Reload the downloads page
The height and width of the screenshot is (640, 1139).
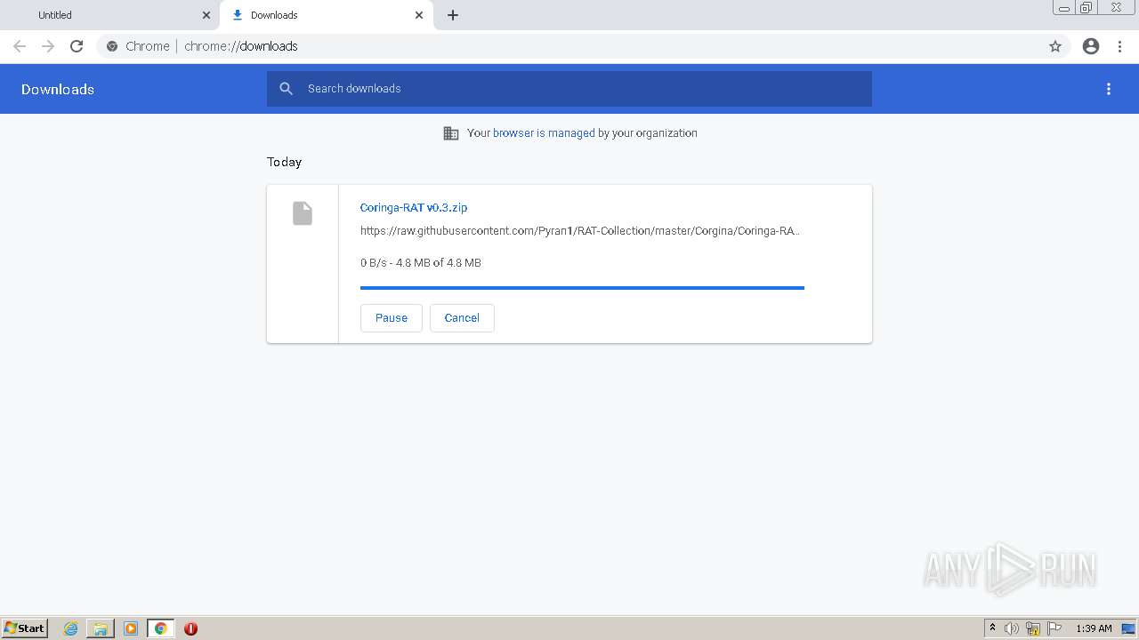(x=77, y=46)
